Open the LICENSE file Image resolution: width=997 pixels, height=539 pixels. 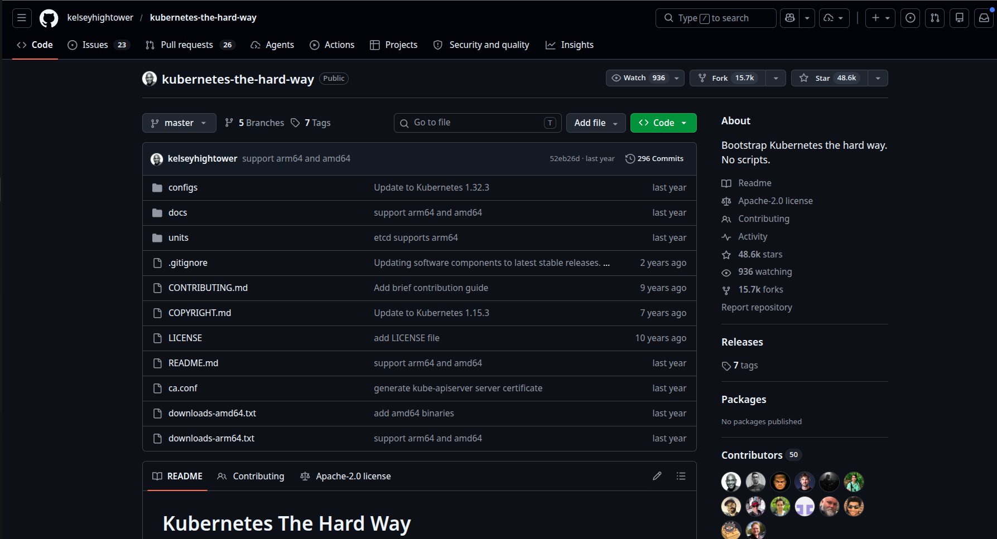[185, 338]
